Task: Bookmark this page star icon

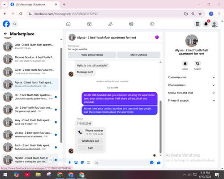Action: click(200, 14)
